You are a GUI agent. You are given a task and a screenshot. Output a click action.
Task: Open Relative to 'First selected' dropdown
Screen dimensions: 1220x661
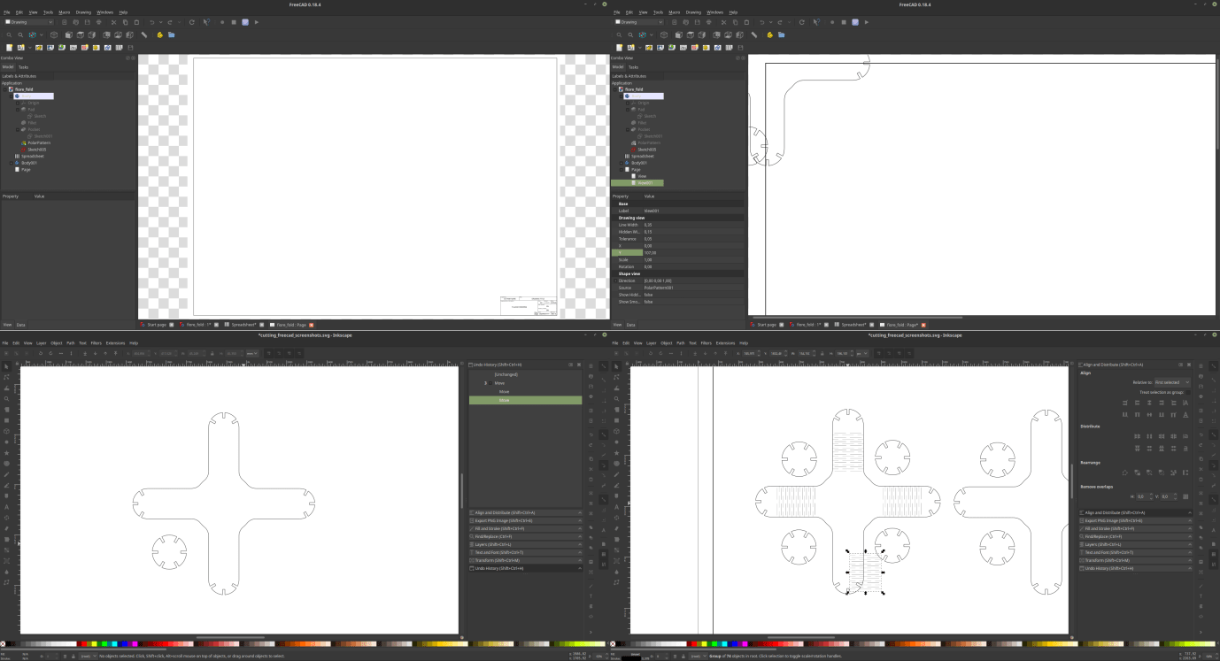(1172, 382)
